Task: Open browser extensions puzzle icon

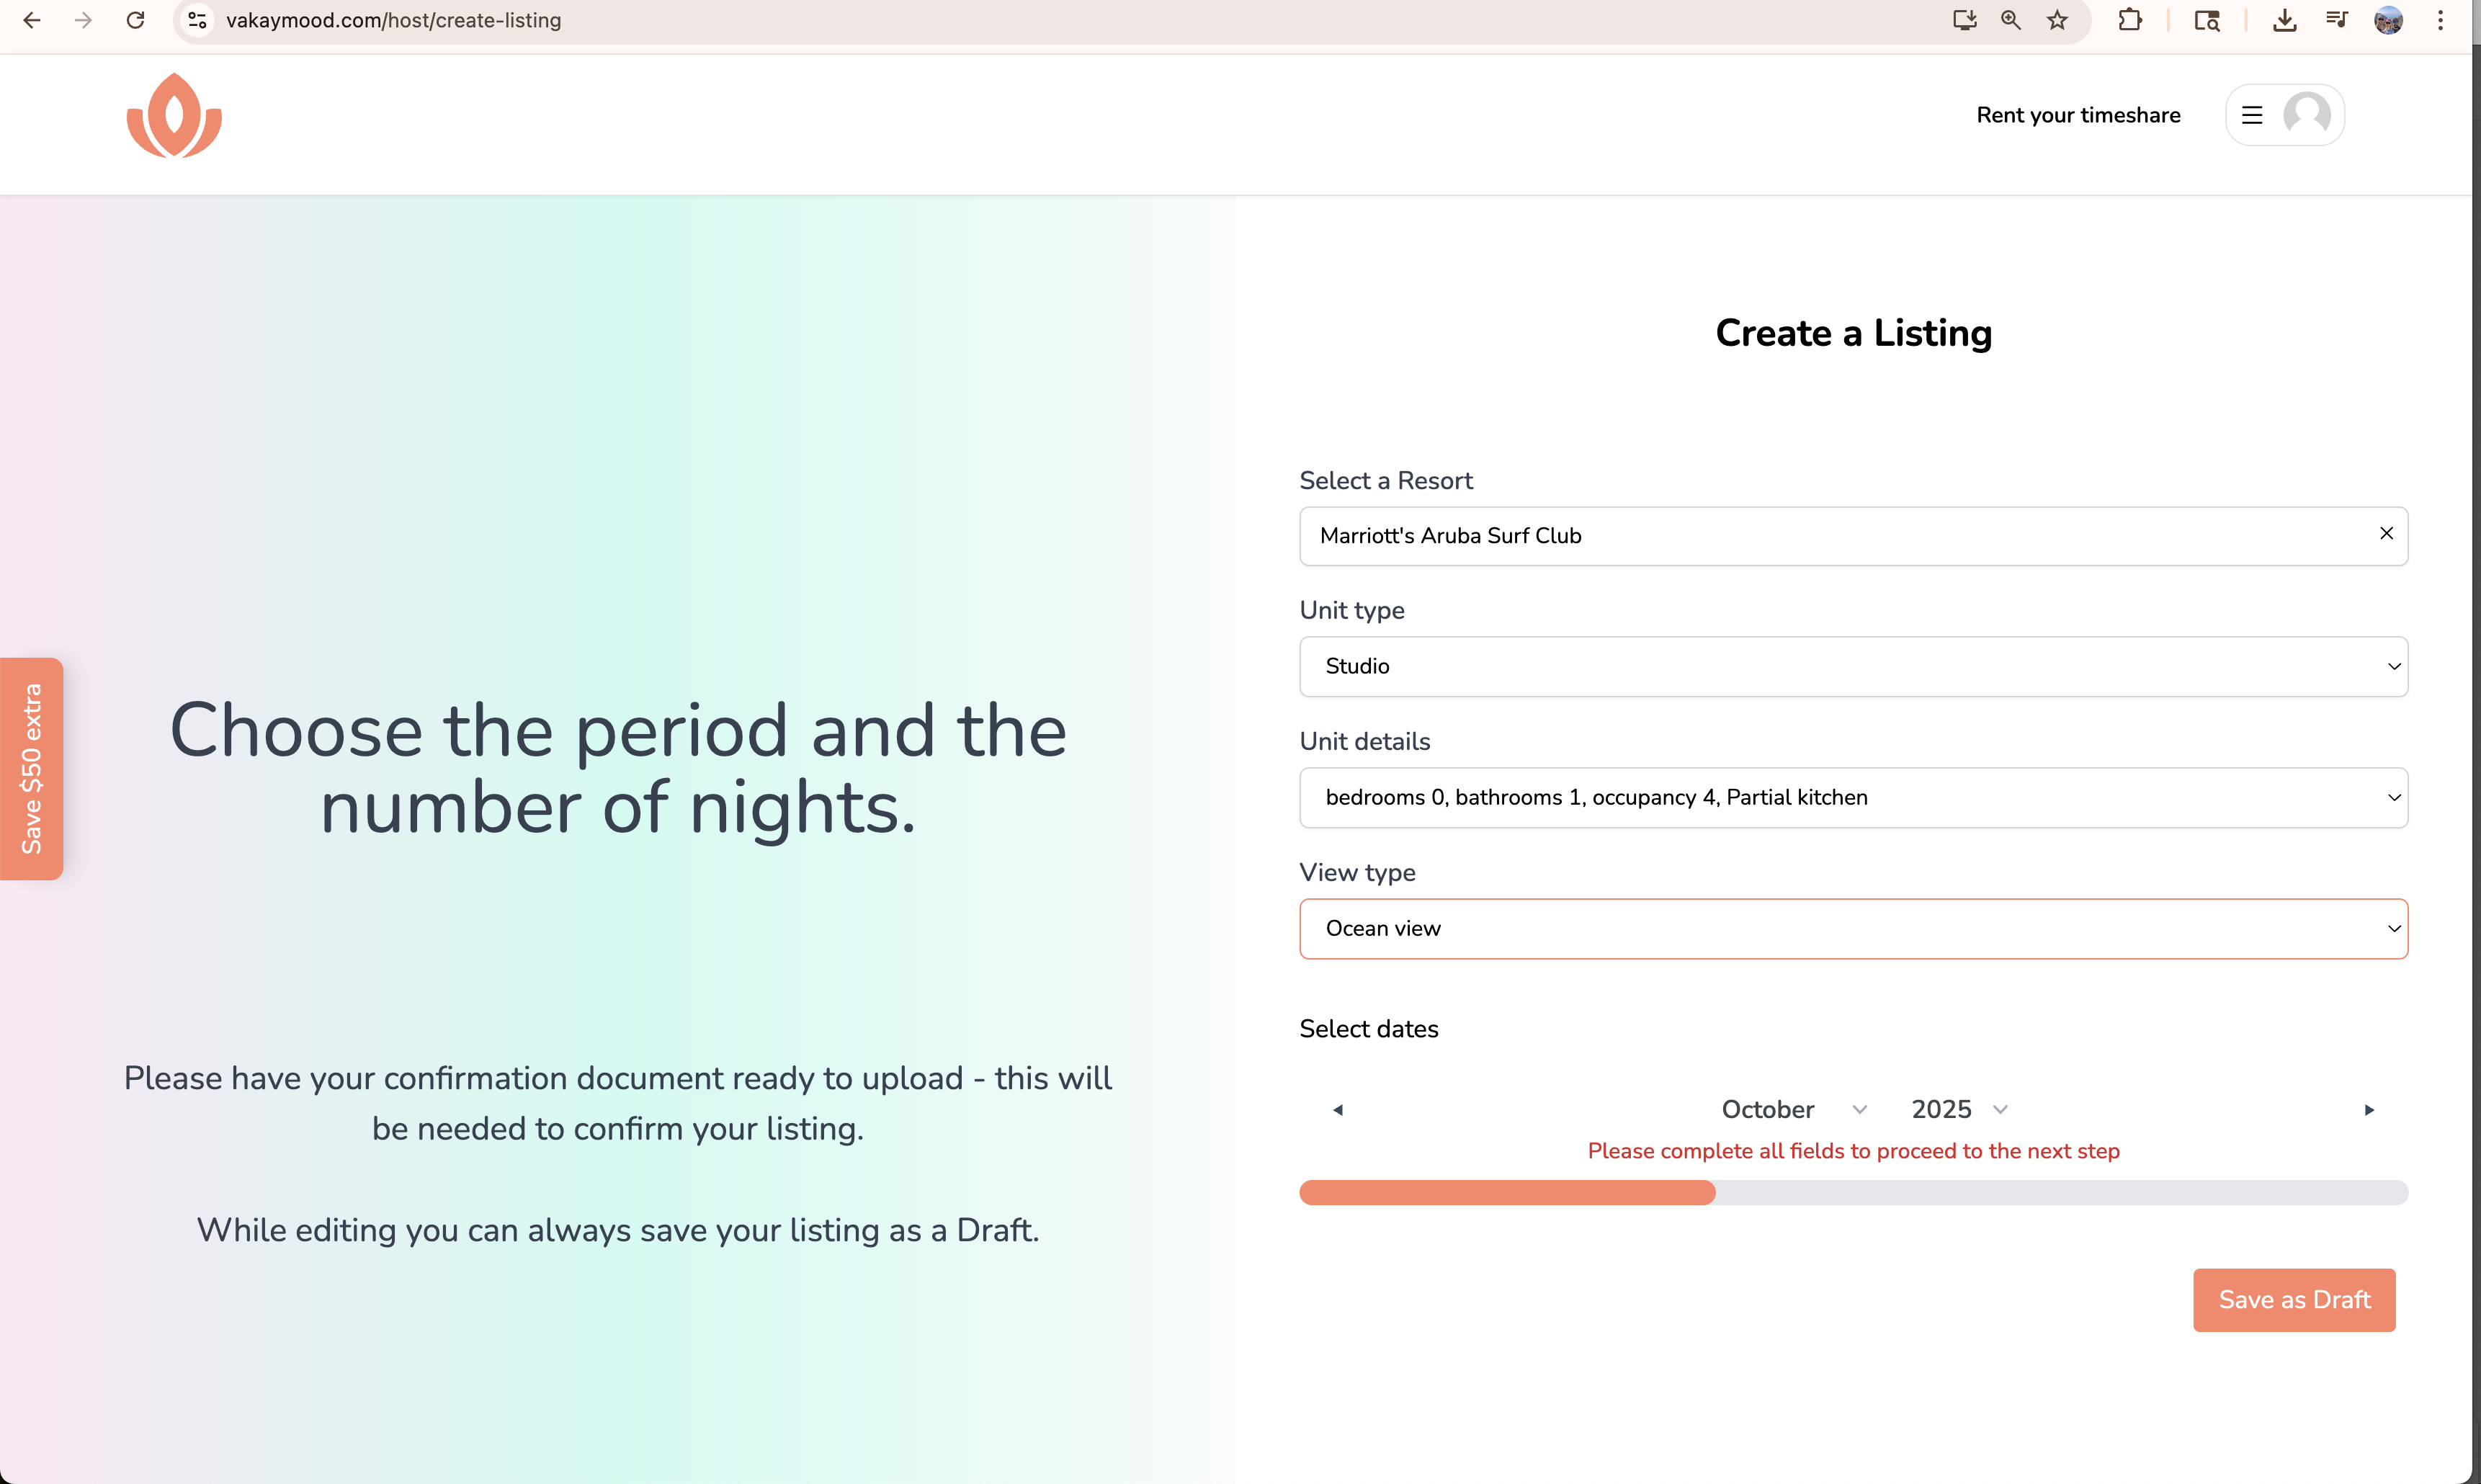Action: pyautogui.click(x=2130, y=20)
